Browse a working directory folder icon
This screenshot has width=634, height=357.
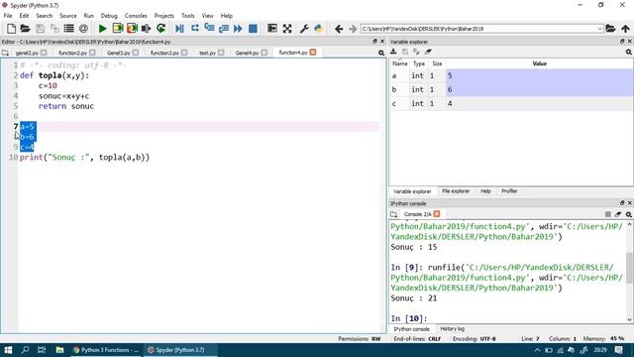(x=610, y=29)
